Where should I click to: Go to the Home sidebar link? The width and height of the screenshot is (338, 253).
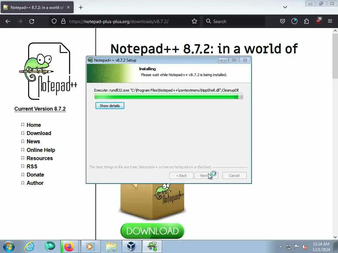34,125
